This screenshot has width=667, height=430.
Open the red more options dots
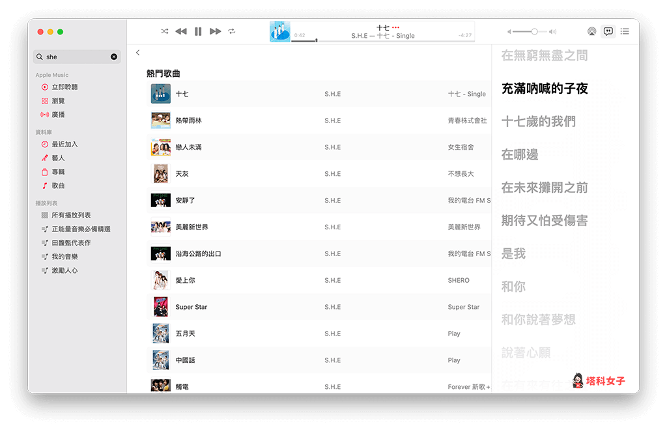[395, 27]
